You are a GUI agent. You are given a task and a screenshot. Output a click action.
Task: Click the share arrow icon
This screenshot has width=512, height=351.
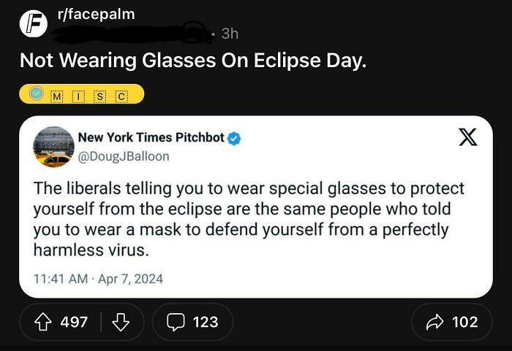coord(434,322)
